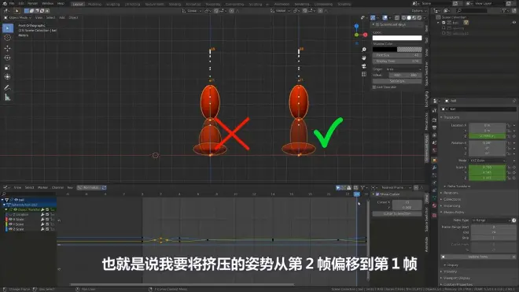Toggle the Last Operator checkbox
Viewport: 519px width, 292px height.
coord(374,87)
